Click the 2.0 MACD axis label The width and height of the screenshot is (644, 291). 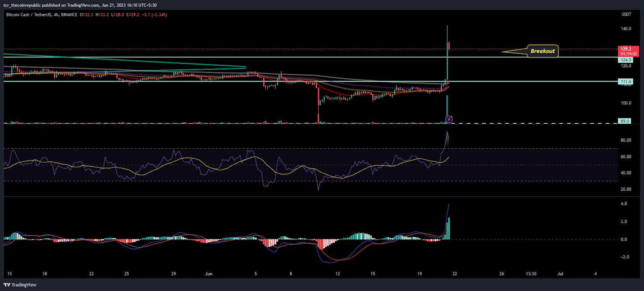click(x=623, y=221)
